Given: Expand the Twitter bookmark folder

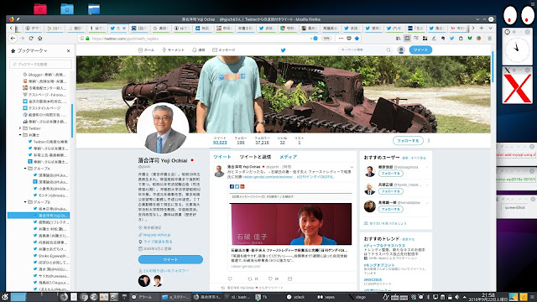Looking at the screenshot, I should [20, 128].
